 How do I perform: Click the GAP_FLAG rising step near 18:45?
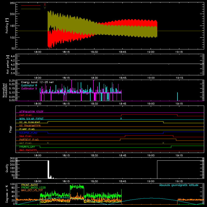[x=121, y=115]
